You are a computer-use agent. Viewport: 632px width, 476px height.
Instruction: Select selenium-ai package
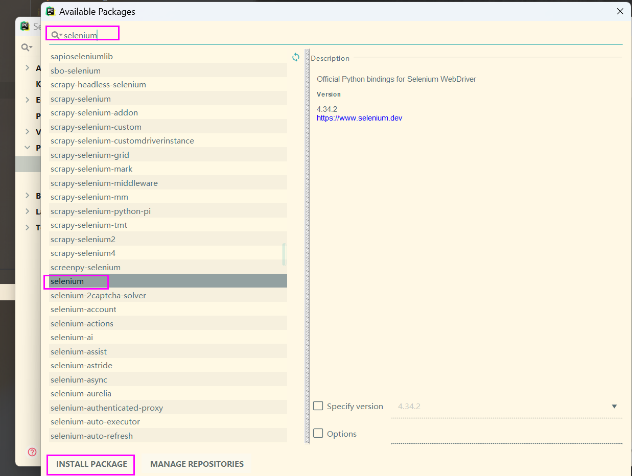click(168, 337)
